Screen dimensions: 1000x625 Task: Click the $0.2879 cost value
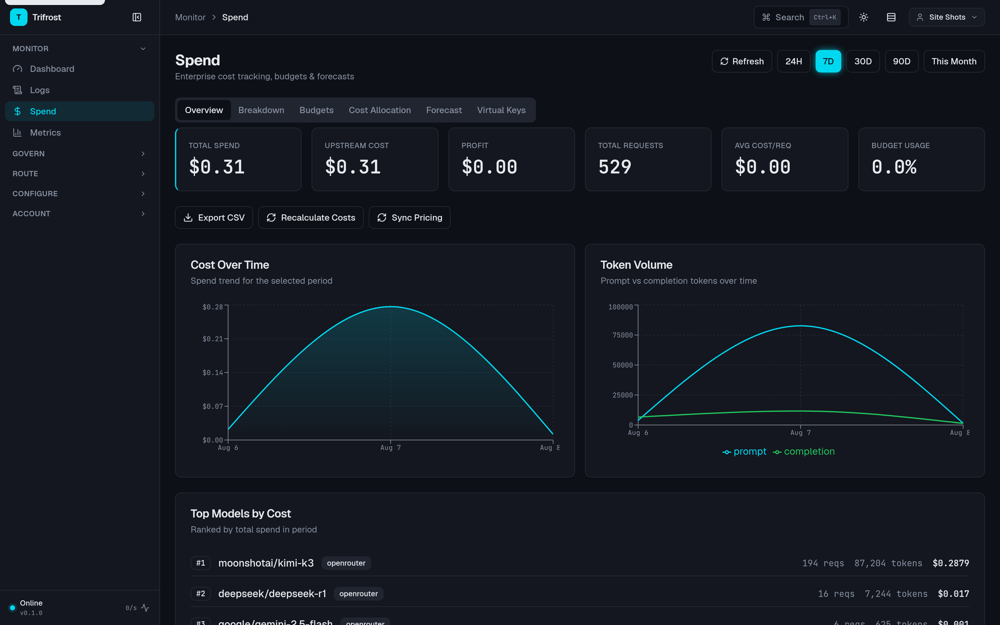coord(951,563)
